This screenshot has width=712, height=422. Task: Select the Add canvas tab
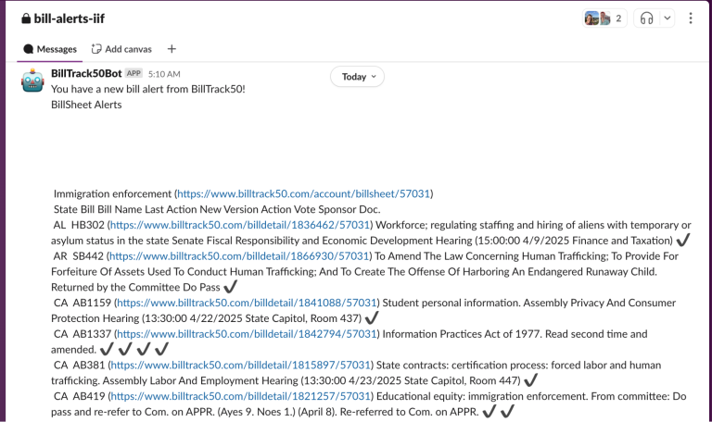point(121,49)
